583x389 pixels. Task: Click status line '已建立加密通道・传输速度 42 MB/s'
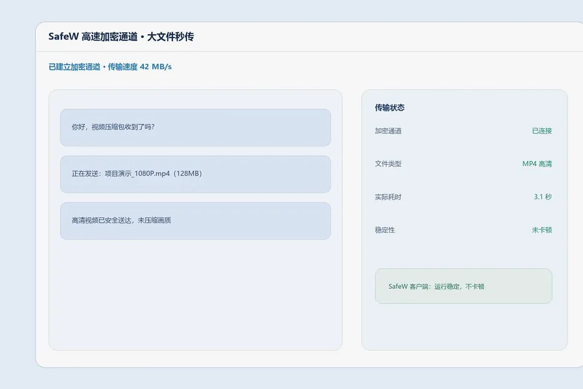click(x=110, y=67)
